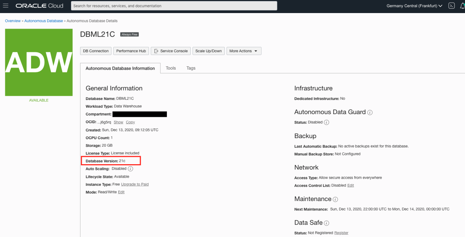Show the full database OCID
Image resolution: width=465 pixels, height=237 pixels.
point(118,122)
